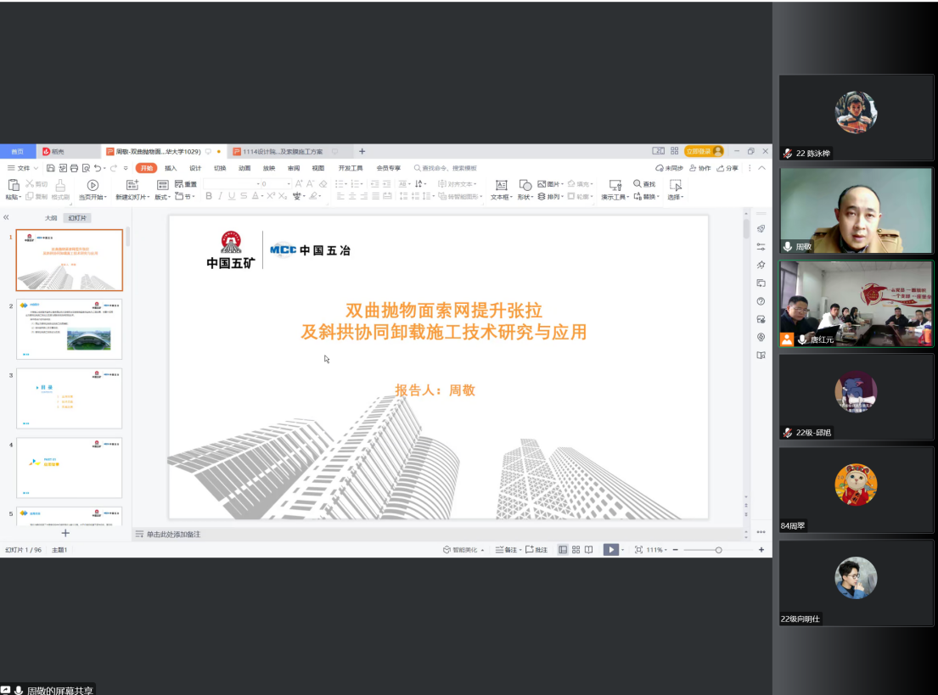Screen dimensions: 938x695
Task: Switch to reading view icon
Action: click(x=588, y=550)
